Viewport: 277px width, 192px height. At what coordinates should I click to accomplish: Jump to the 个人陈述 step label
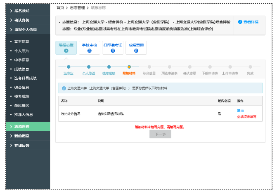coord(88,73)
